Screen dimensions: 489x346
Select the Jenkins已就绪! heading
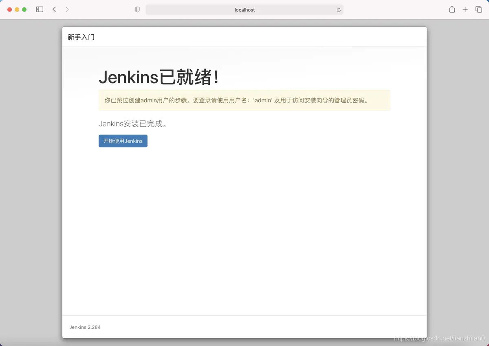click(159, 77)
